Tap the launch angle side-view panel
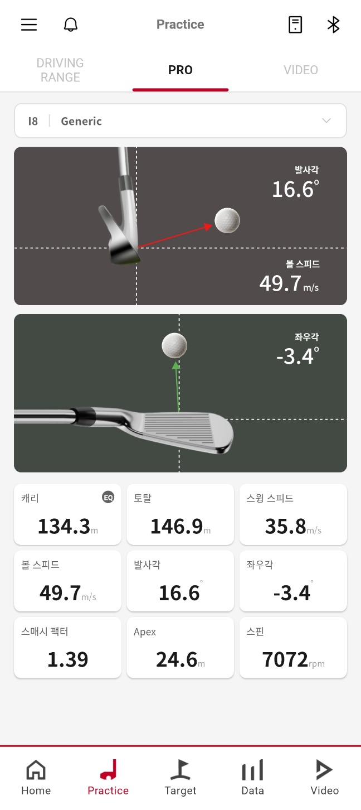The width and height of the screenshot is (361, 810). (x=180, y=226)
